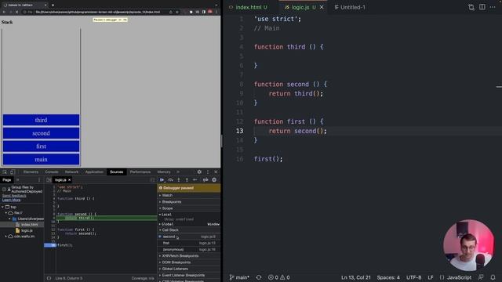The height and width of the screenshot is (282, 502).
Task: Synchronize changes icon in VS Code status bar
Action: [259, 277]
